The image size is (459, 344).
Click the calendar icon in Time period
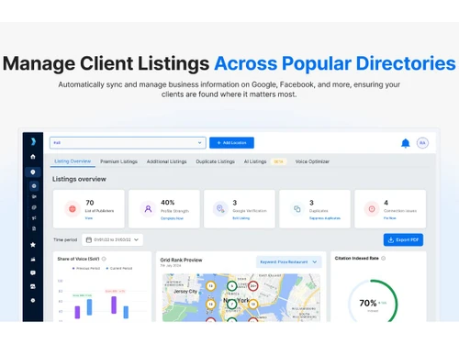[89, 239]
